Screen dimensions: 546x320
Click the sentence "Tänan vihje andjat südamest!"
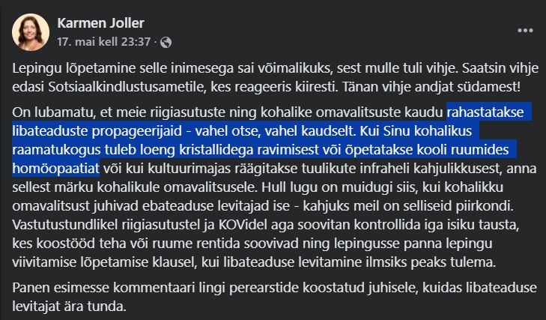pyautogui.click(x=431, y=87)
